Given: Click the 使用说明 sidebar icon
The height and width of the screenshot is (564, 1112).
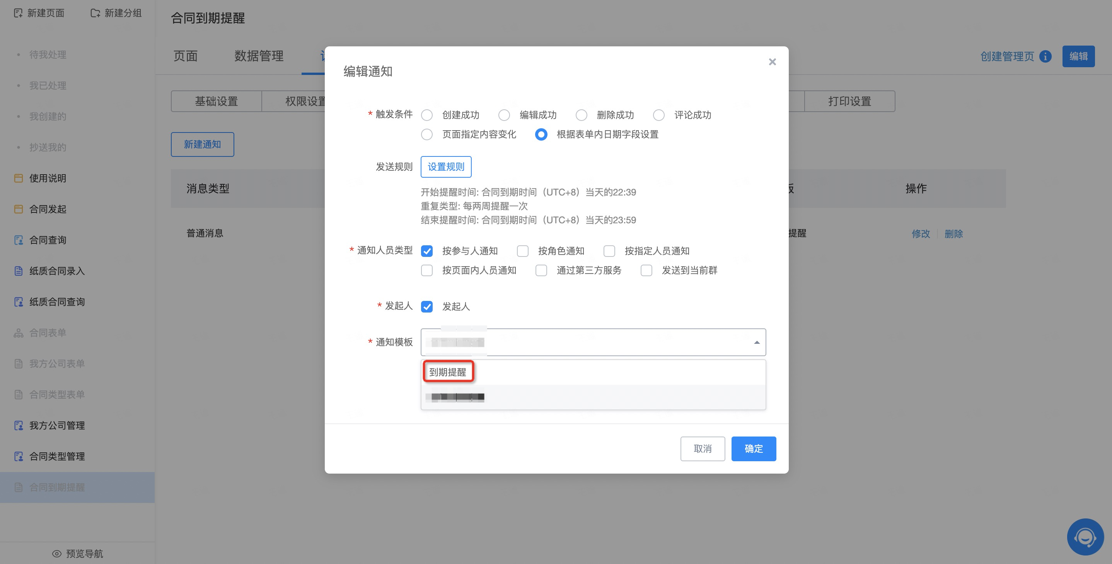Looking at the screenshot, I should [19, 178].
